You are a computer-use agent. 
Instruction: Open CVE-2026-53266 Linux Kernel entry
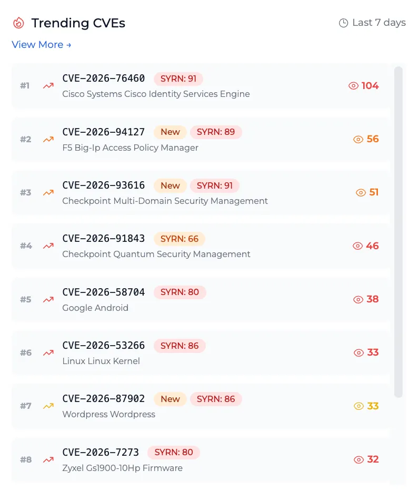coord(201,353)
